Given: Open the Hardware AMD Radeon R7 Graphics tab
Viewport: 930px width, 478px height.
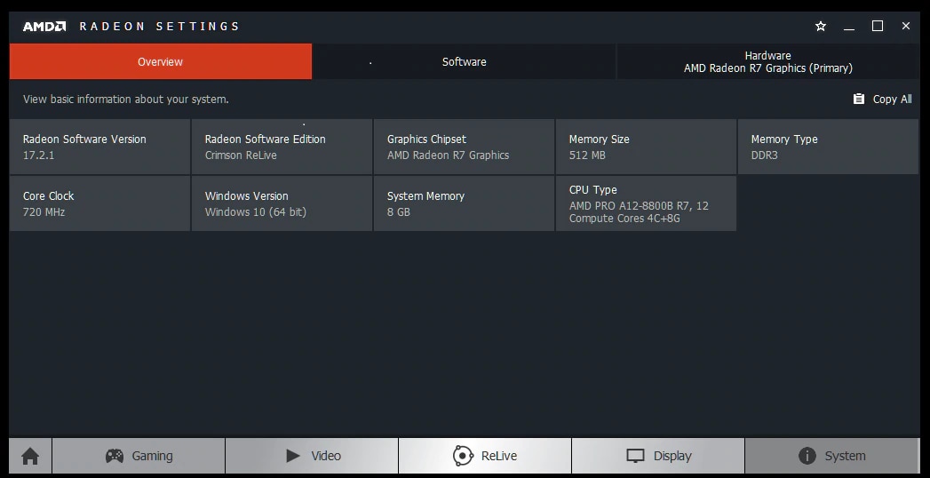Looking at the screenshot, I should point(768,61).
